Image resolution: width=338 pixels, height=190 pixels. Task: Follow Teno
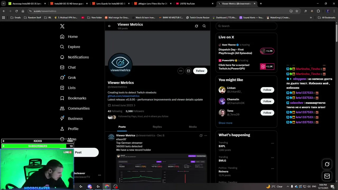(x=267, y=113)
